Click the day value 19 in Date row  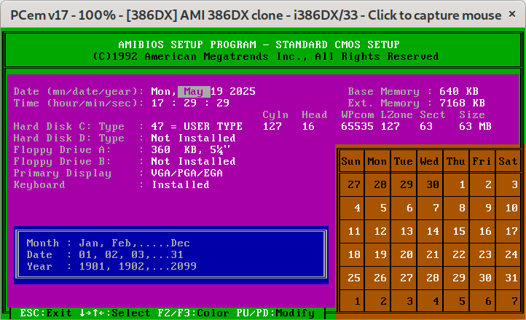click(x=216, y=91)
